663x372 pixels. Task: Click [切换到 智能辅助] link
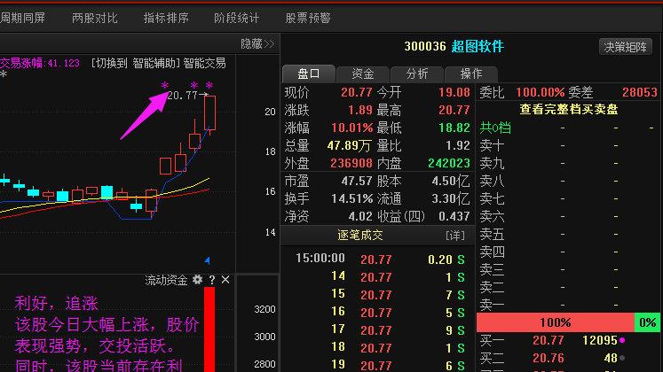tap(135, 63)
